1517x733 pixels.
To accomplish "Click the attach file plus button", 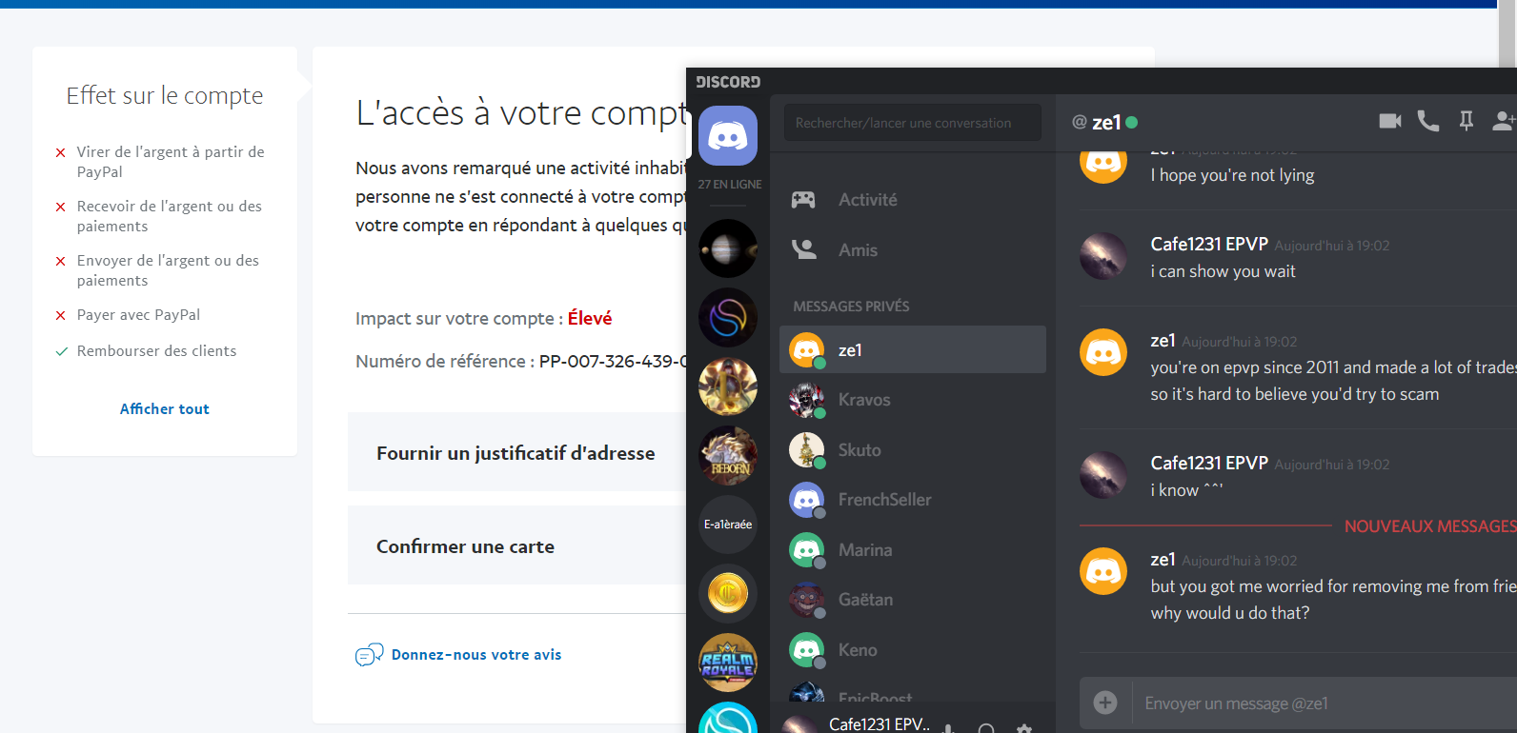I will [1105, 703].
